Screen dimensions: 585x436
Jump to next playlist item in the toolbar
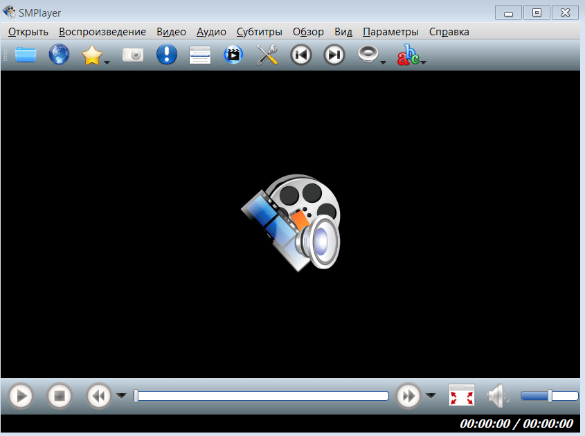click(334, 55)
